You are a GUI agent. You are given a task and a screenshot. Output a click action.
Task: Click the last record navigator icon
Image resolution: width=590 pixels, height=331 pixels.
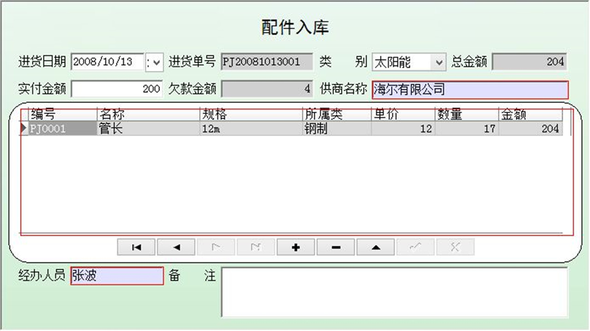(x=255, y=247)
